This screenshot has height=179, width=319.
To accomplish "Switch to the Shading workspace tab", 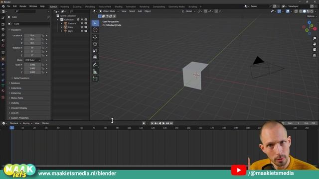I will (x=119, y=6).
